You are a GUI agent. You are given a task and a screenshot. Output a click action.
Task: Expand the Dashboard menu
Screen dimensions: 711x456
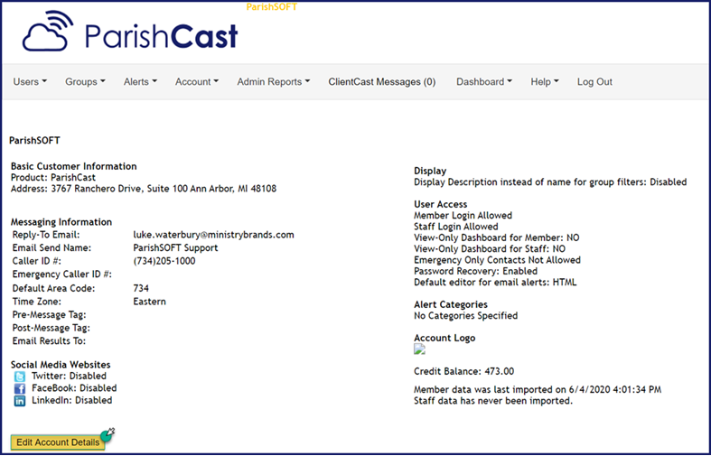pyautogui.click(x=484, y=81)
